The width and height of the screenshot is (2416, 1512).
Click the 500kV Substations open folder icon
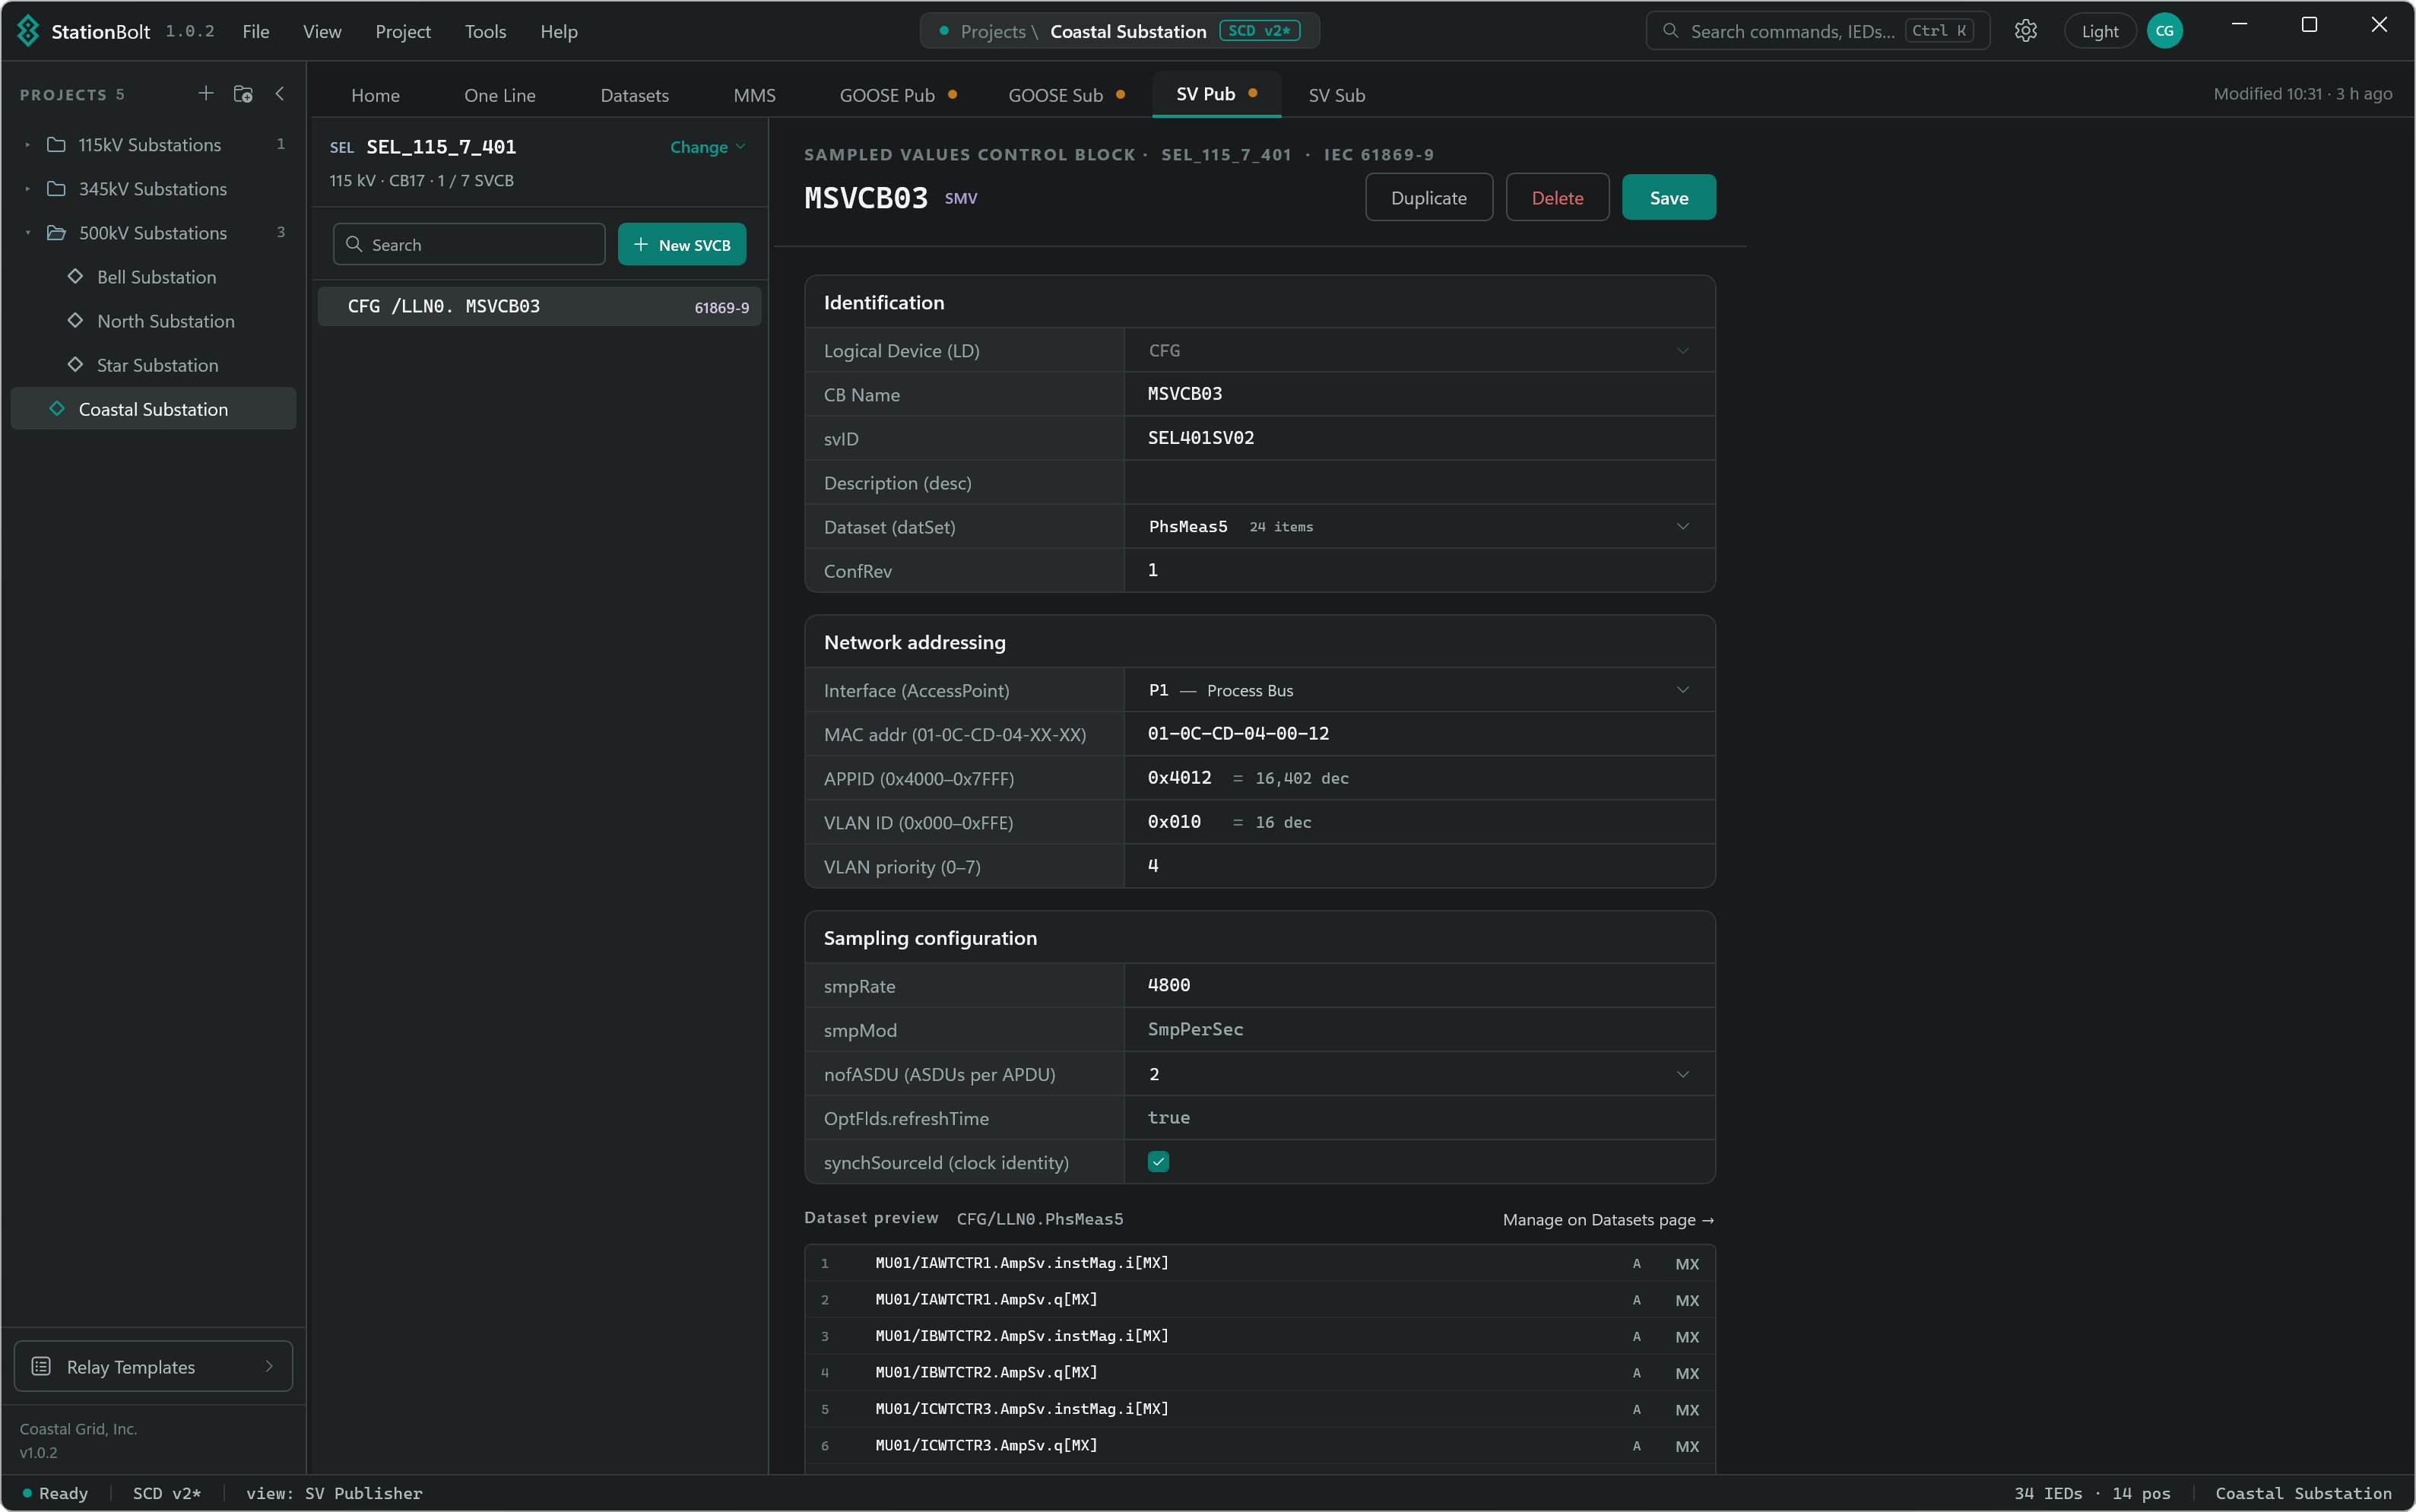pos(57,233)
